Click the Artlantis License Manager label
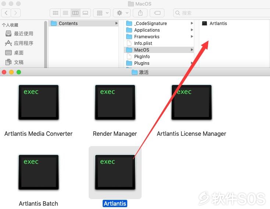 tap(191, 134)
